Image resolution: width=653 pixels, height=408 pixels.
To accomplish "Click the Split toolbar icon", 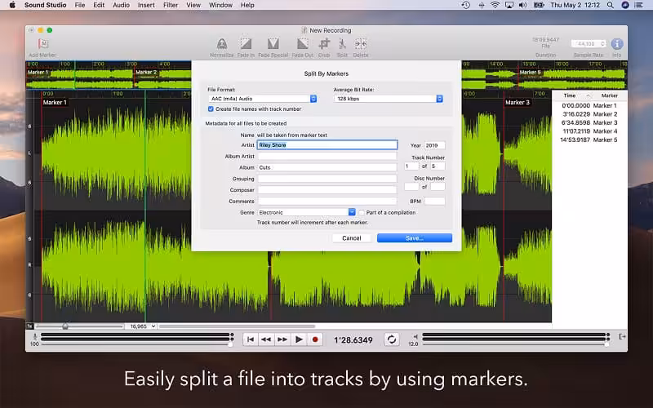I will [342, 44].
